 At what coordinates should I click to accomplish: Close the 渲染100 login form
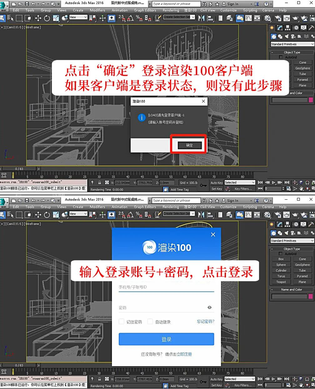(213, 235)
